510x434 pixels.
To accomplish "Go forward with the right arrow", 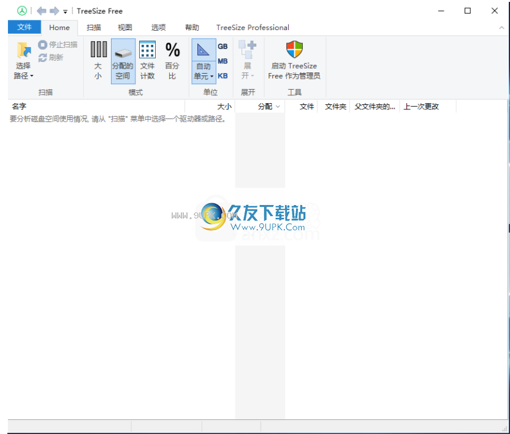I will [x=55, y=11].
